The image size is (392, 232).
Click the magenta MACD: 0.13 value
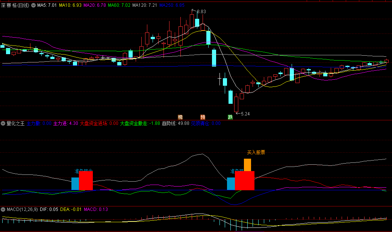96,209
